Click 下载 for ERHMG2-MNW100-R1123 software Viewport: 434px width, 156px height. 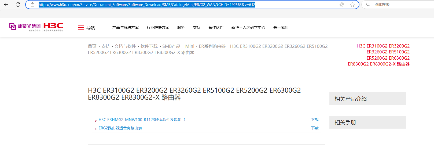pyautogui.click(x=315, y=120)
